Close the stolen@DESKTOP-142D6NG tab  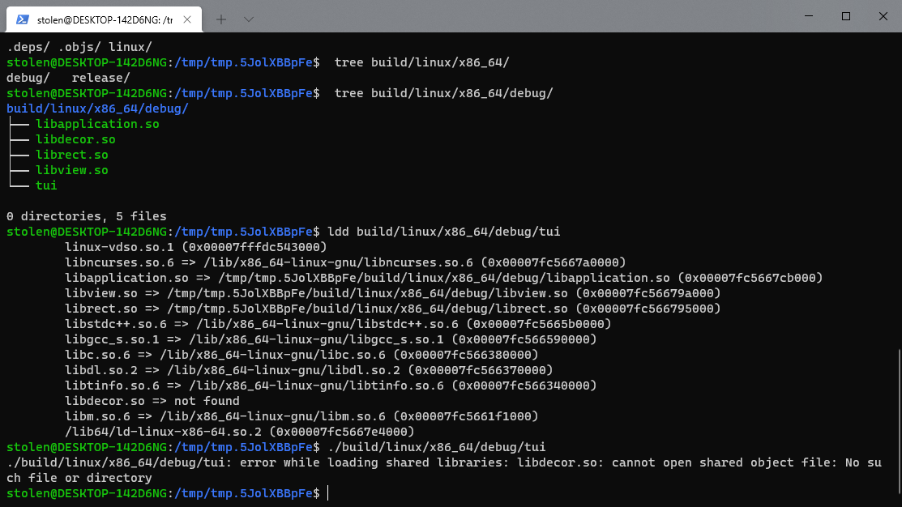coord(187,19)
